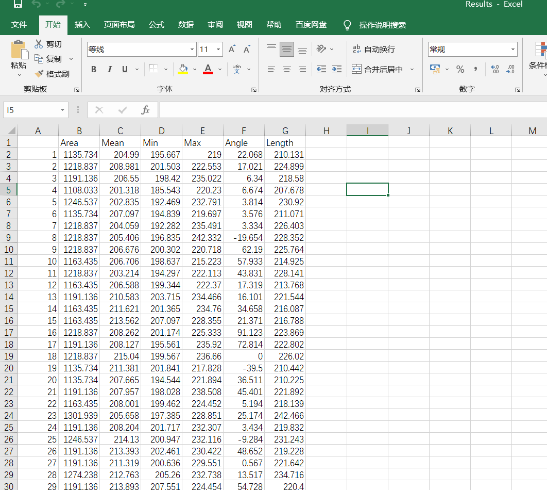Apply red font color A
Screen dimensions: 547x490
point(208,69)
